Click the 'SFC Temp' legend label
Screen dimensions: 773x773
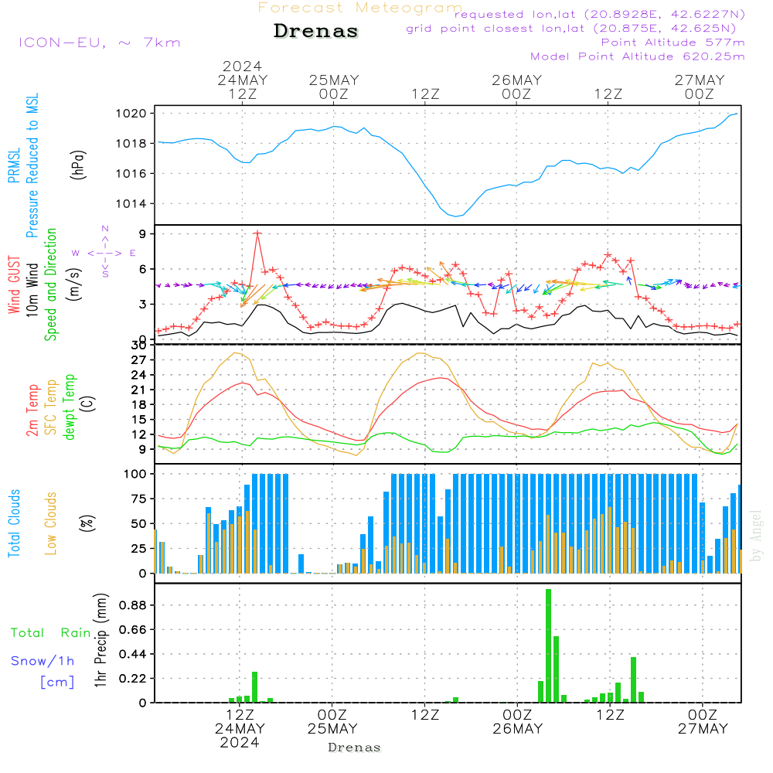click(x=51, y=407)
